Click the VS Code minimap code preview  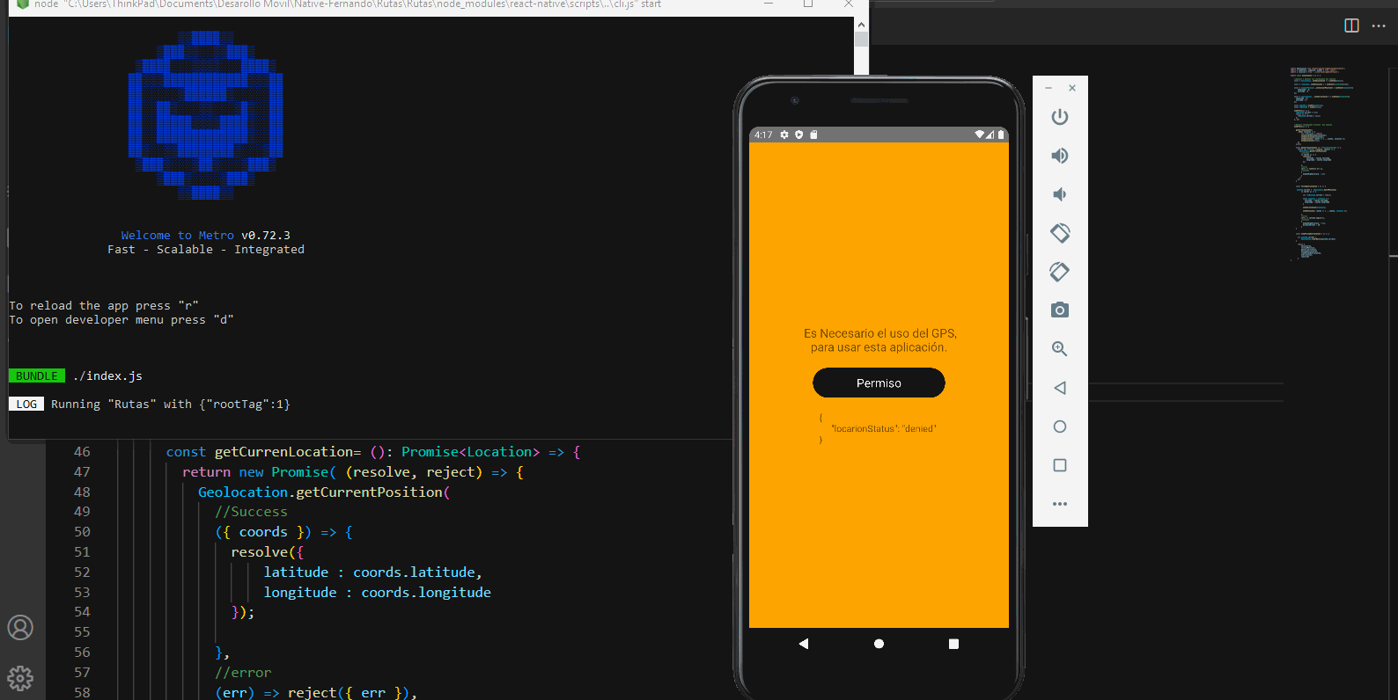coord(1321,164)
